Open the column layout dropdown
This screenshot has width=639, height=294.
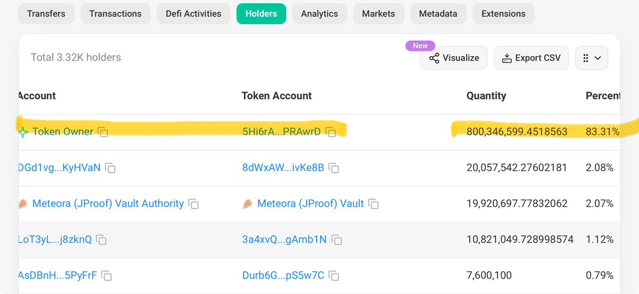tap(592, 58)
